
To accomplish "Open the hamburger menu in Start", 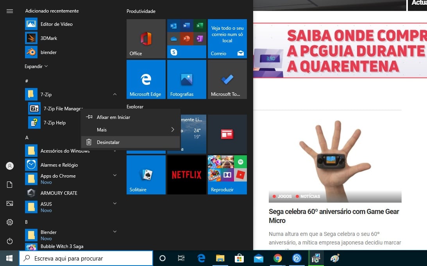I will 9,11.
